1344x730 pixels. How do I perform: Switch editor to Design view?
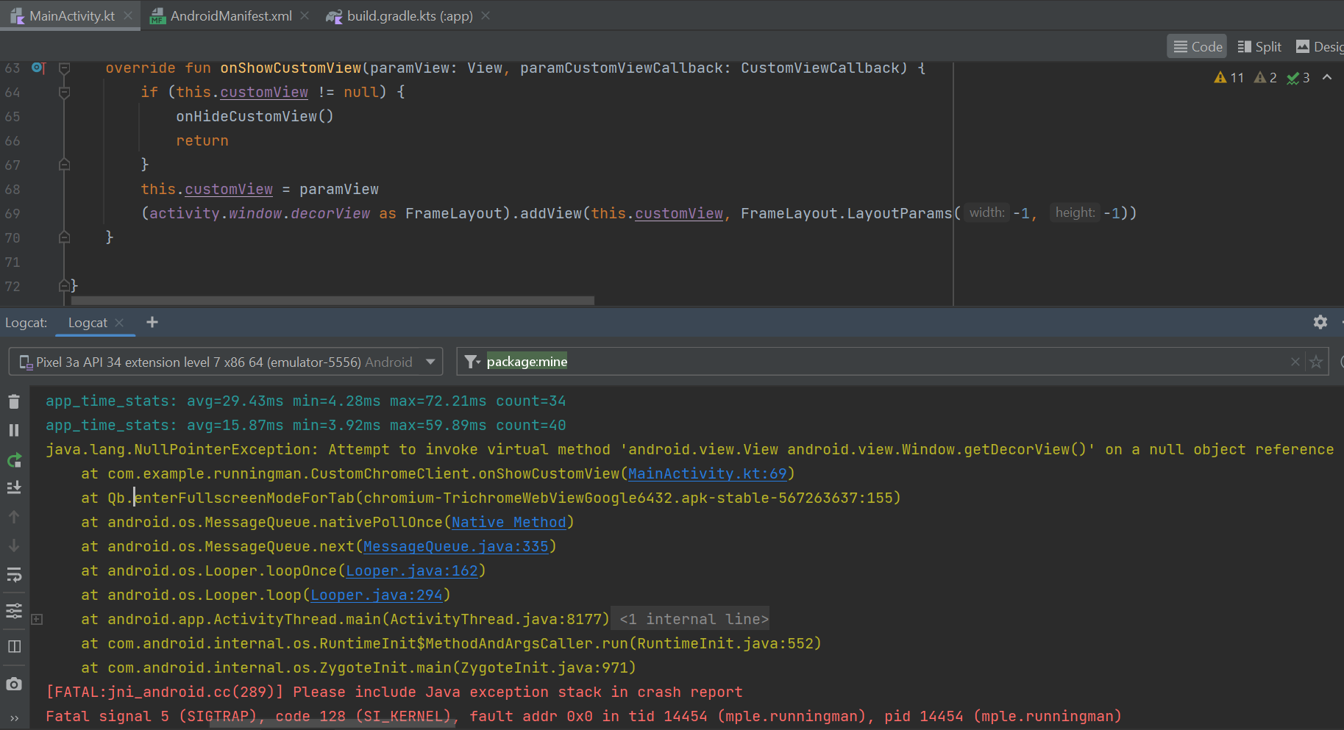[1320, 46]
